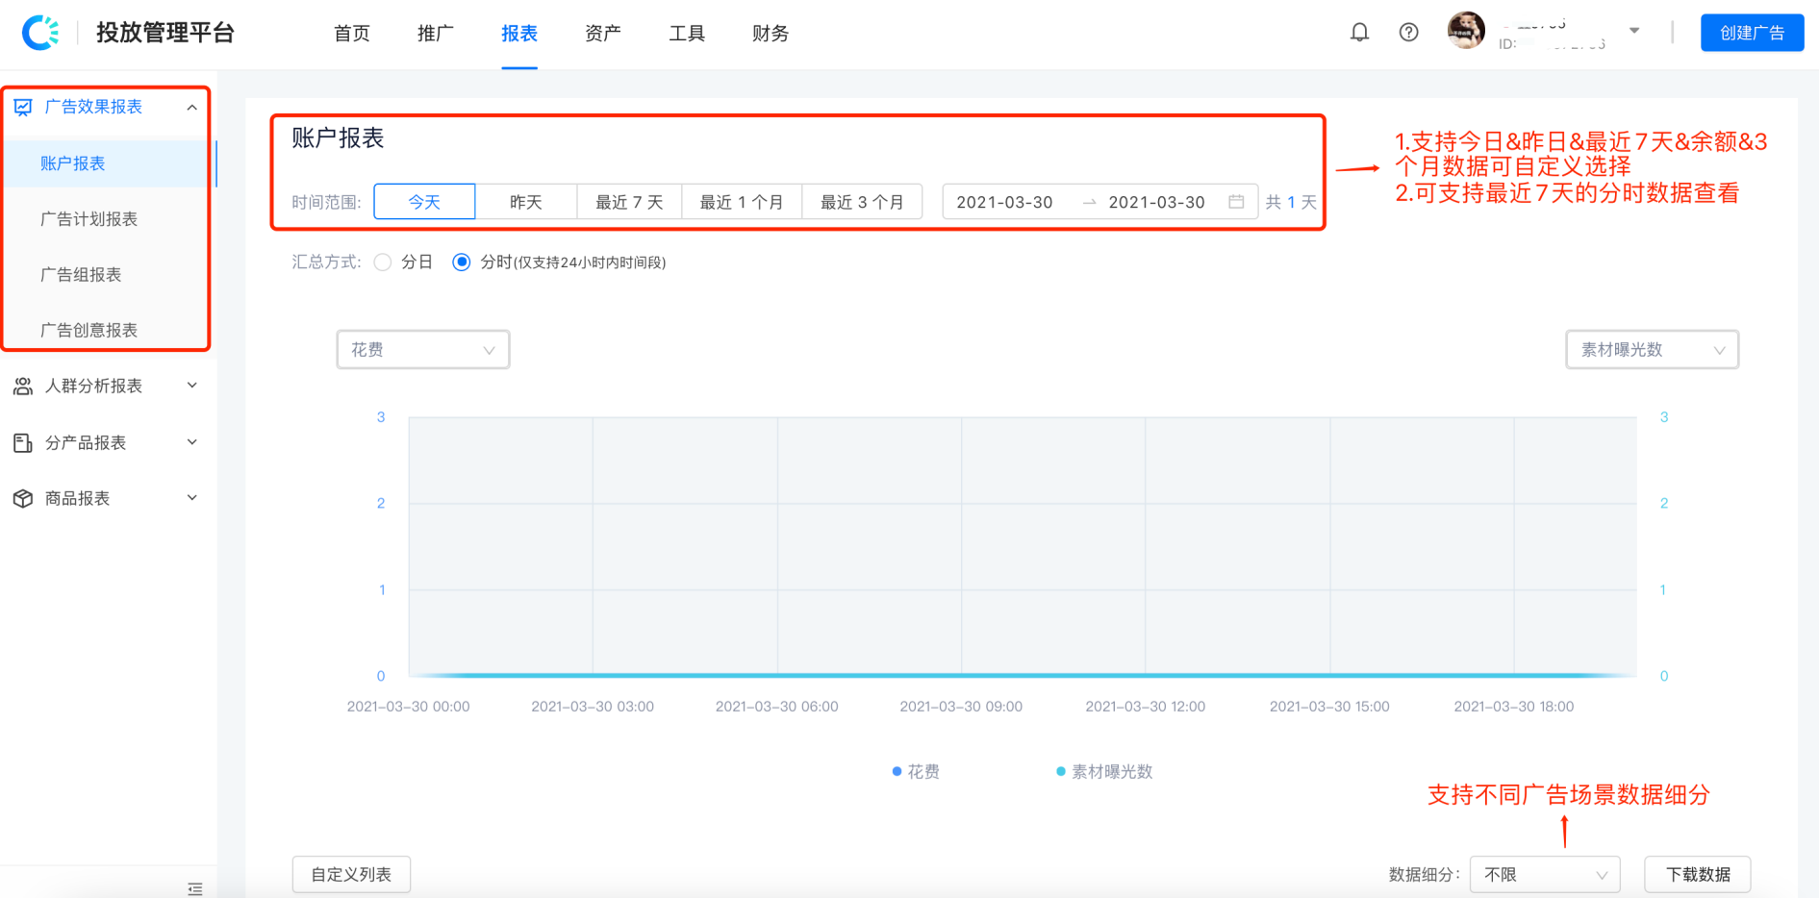Screen dimensions: 1819x898
Task: Select the 商品报表 sidebar icon
Action: pos(23,498)
